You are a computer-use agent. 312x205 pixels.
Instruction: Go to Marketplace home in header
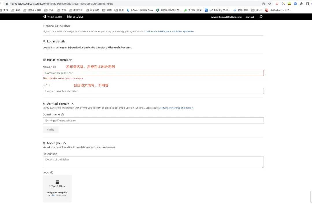coord(75,17)
